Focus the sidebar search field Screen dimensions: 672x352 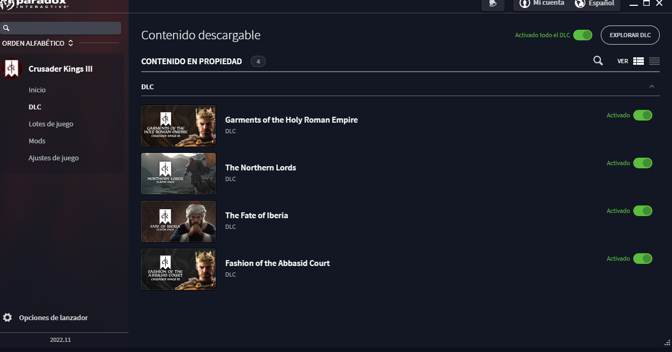tap(61, 28)
